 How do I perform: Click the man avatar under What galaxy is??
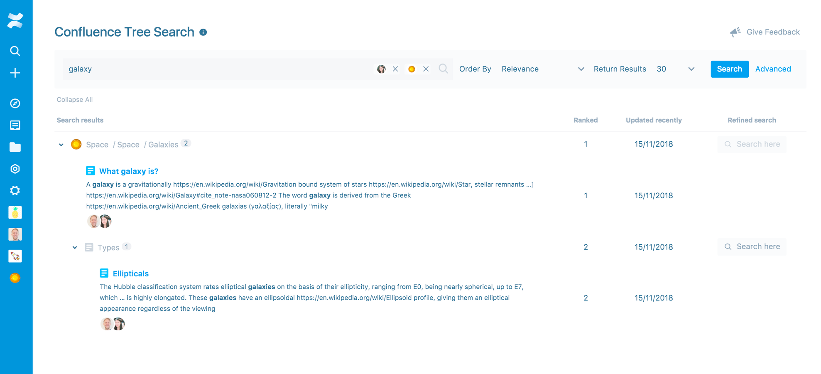[93, 221]
